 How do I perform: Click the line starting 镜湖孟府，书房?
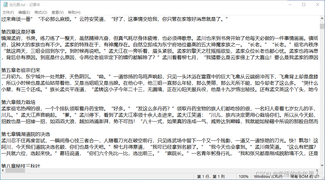(x=159, y=38)
